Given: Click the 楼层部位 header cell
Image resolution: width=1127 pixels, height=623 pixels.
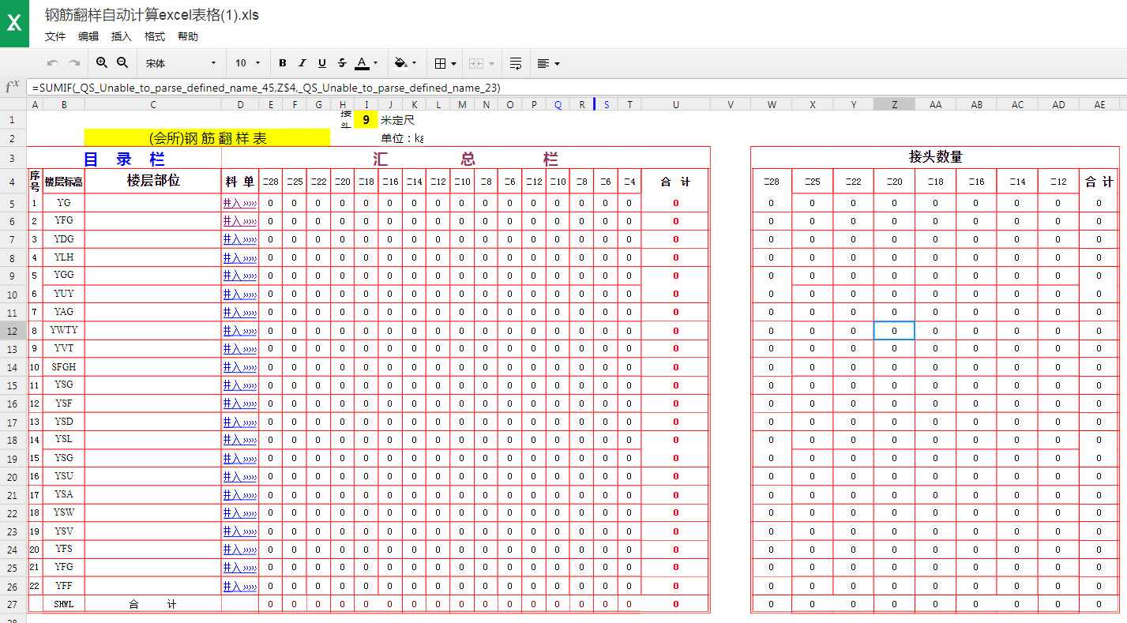Looking at the screenshot, I should [x=153, y=181].
